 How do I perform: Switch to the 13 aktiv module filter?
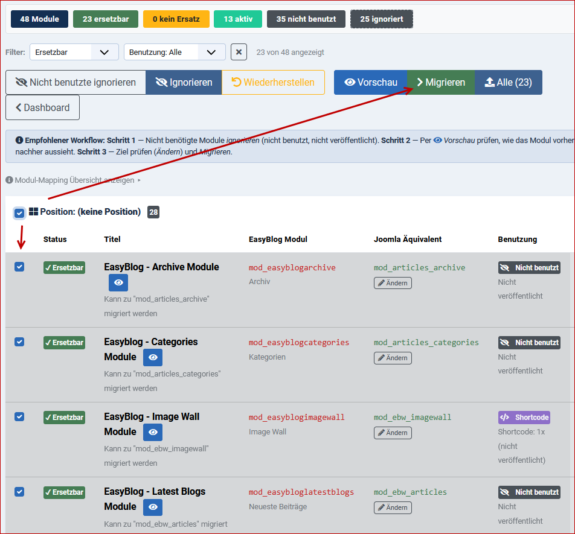click(x=237, y=19)
